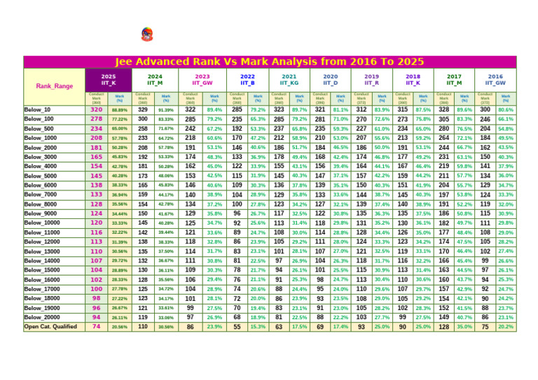This screenshot has width=538, height=380.
Task: Select the '2021 IIT_KG' column header
Action: click(289, 80)
